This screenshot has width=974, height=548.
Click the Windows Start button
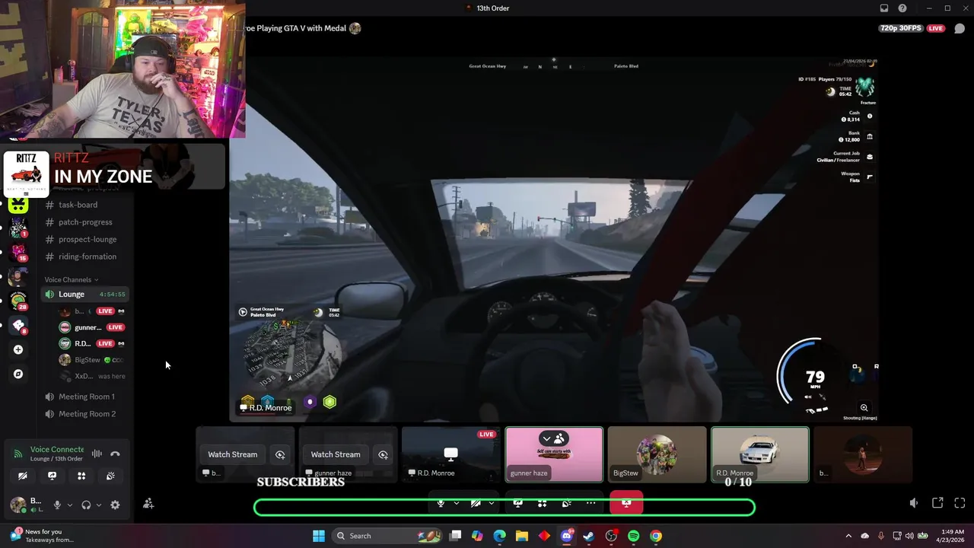319,536
